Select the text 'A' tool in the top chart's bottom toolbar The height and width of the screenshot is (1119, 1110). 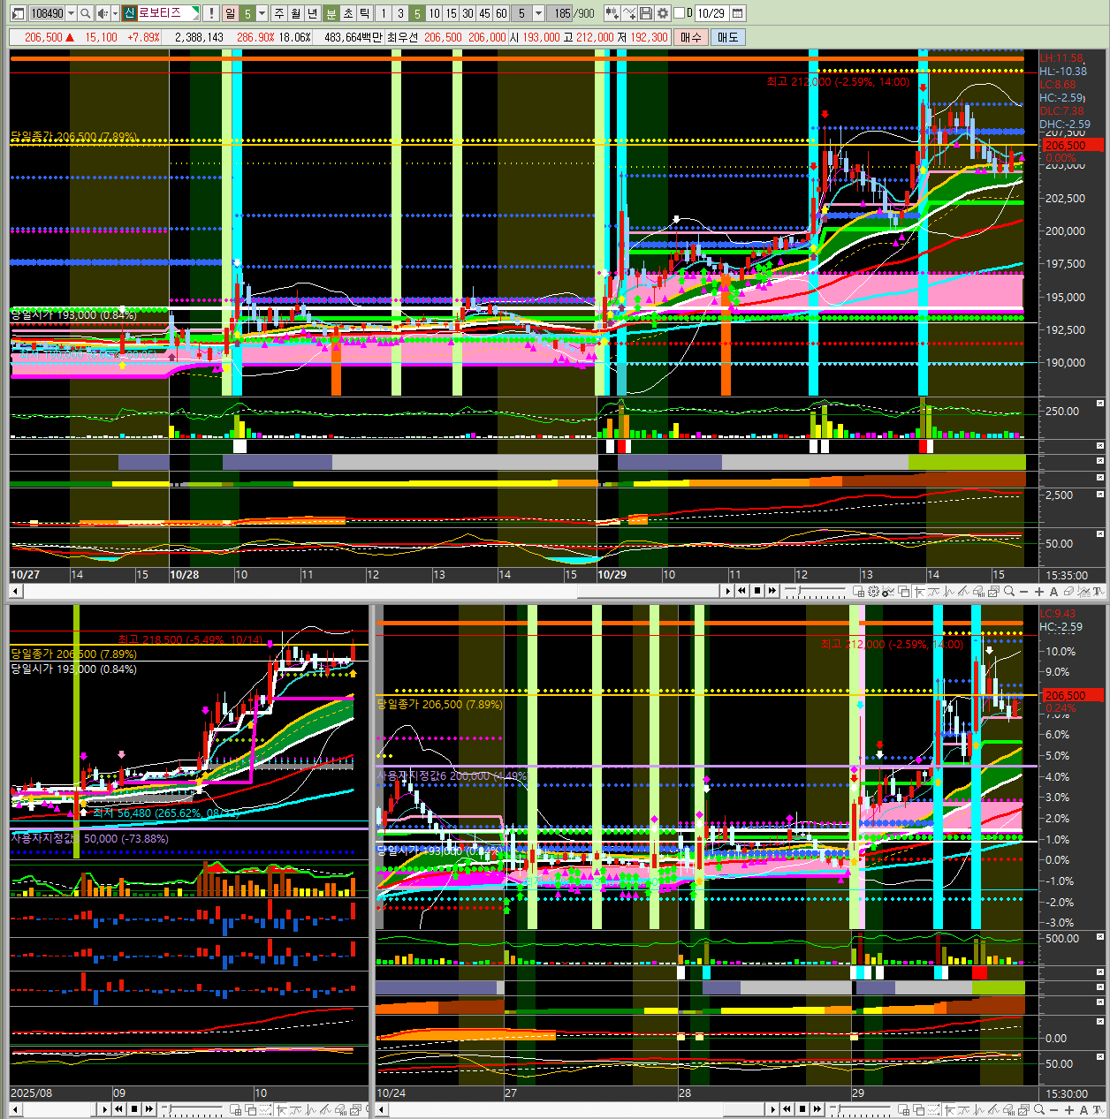tap(1053, 592)
